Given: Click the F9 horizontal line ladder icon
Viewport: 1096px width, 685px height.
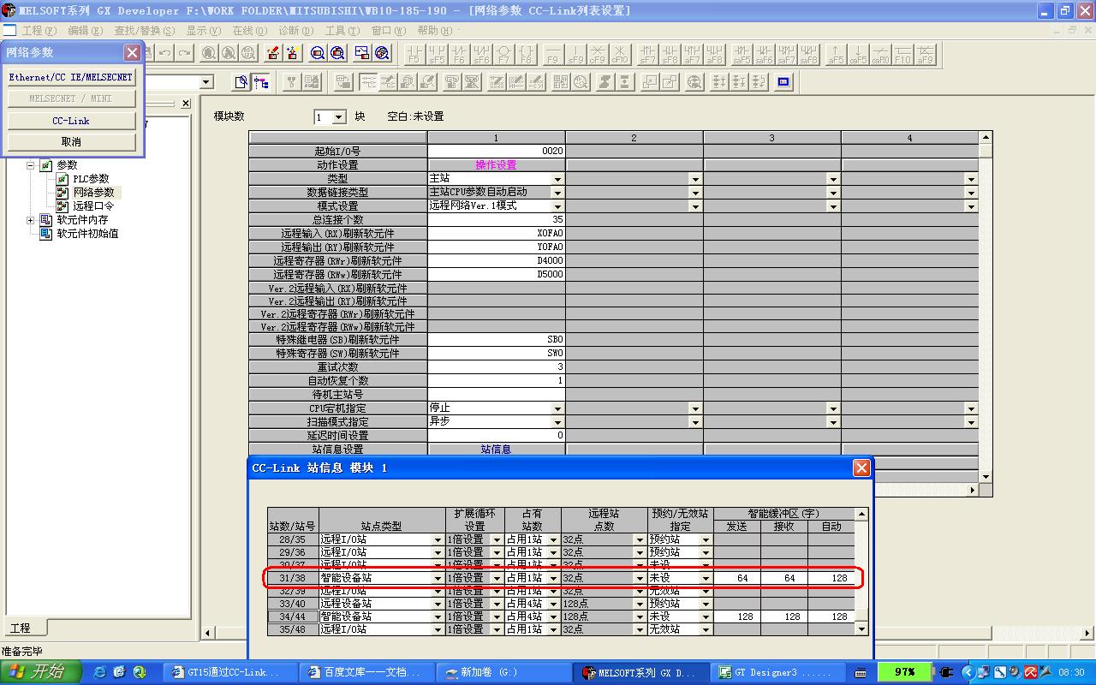Looking at the screenshot, I should click(x=553, y=55).
